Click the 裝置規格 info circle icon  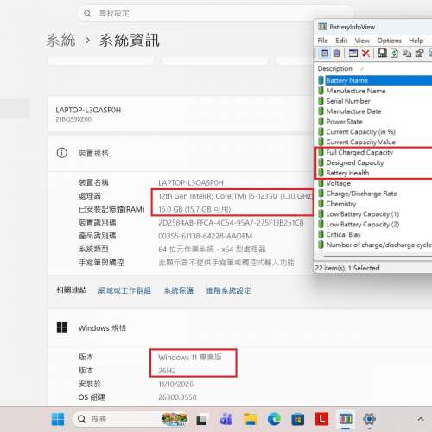click(62, 153)
